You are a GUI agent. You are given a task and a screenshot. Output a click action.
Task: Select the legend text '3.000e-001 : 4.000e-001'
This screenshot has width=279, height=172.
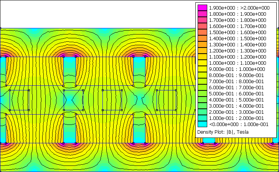click(236, 106)
